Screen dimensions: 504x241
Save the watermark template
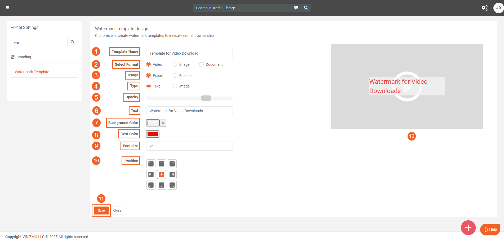[101, 211]
